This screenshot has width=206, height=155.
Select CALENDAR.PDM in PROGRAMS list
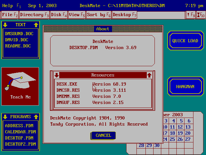[20, 132]
